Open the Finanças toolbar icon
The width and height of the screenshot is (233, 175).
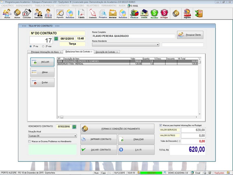click(x=134, y=13)
